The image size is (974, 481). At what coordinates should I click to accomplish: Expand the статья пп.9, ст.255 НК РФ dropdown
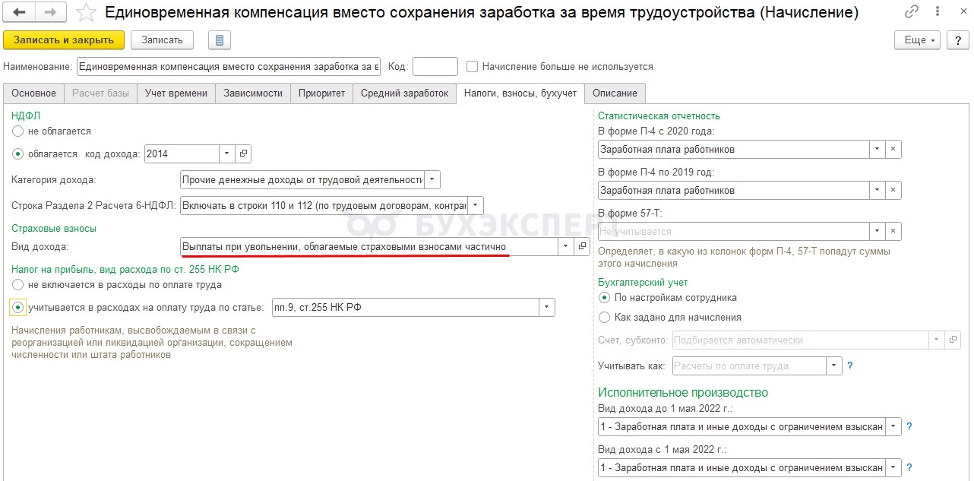(x=547, y=308)
